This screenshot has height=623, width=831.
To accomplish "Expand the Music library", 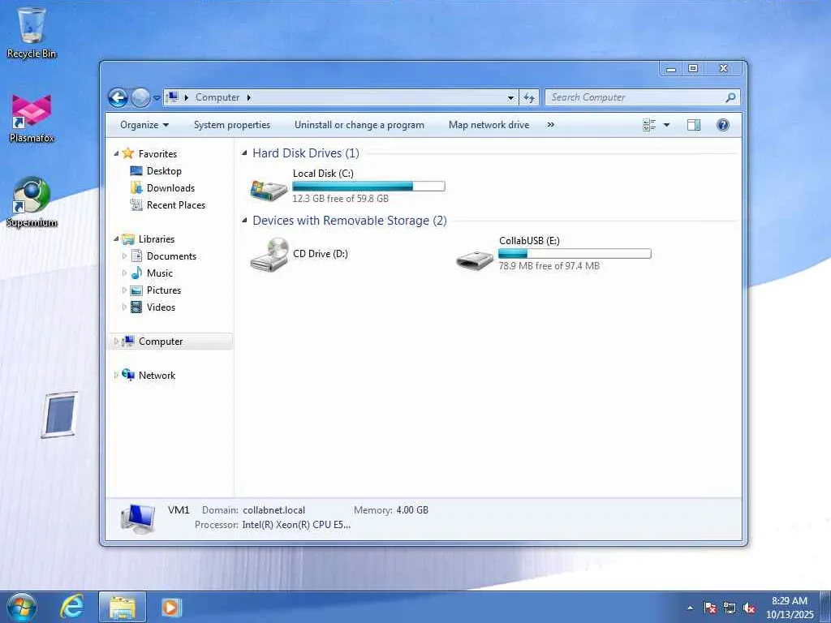I will point(124,273).
